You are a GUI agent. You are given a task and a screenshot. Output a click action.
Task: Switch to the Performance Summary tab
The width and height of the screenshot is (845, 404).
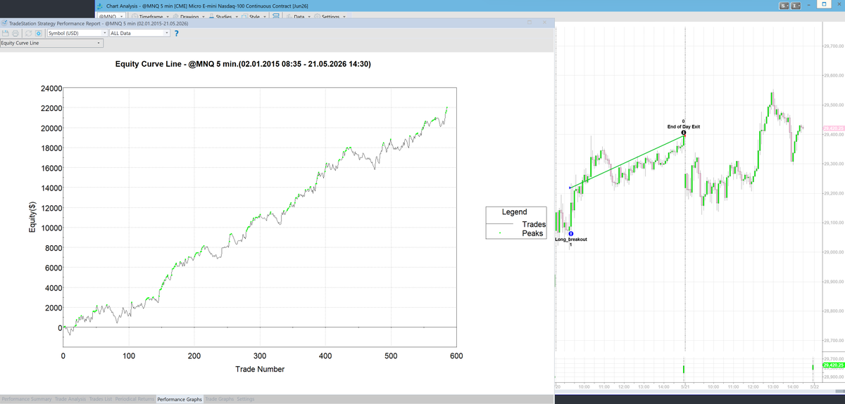coord(27,399)
